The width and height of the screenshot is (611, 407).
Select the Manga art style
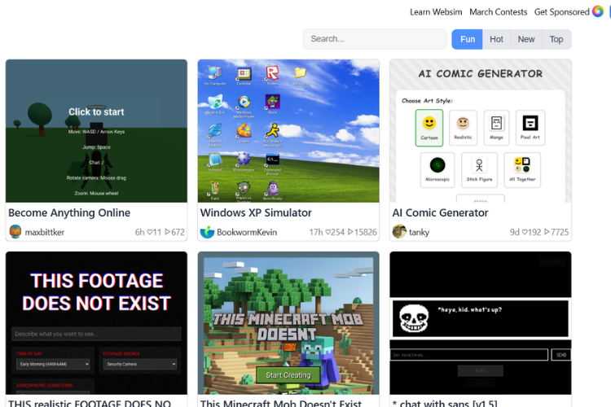tap(496, 128)
